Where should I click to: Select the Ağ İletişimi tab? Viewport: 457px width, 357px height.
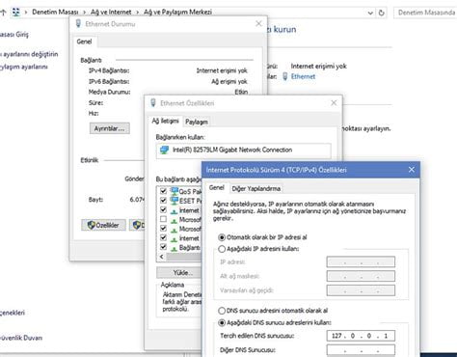(165, 121)
